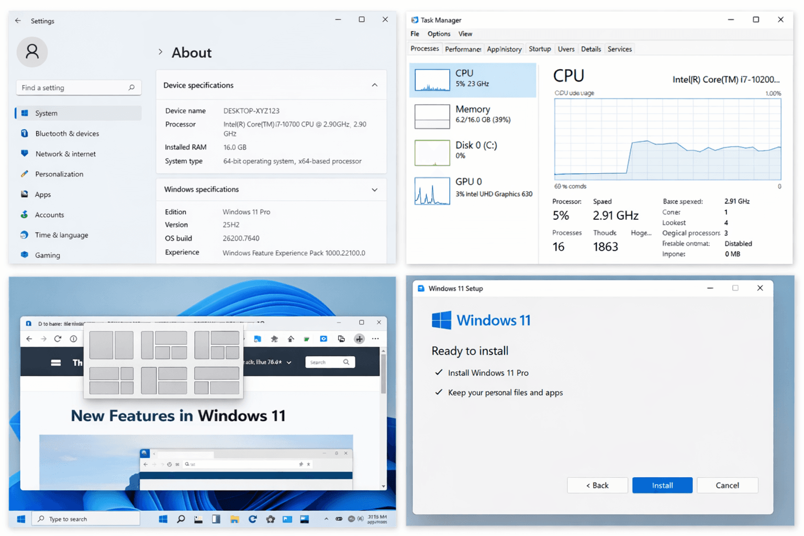Viewport: 804px width, 536px height.
Task: Switch to the Processes tab in Task Manager
Action: pyautogui.click(x=425, y=49)
